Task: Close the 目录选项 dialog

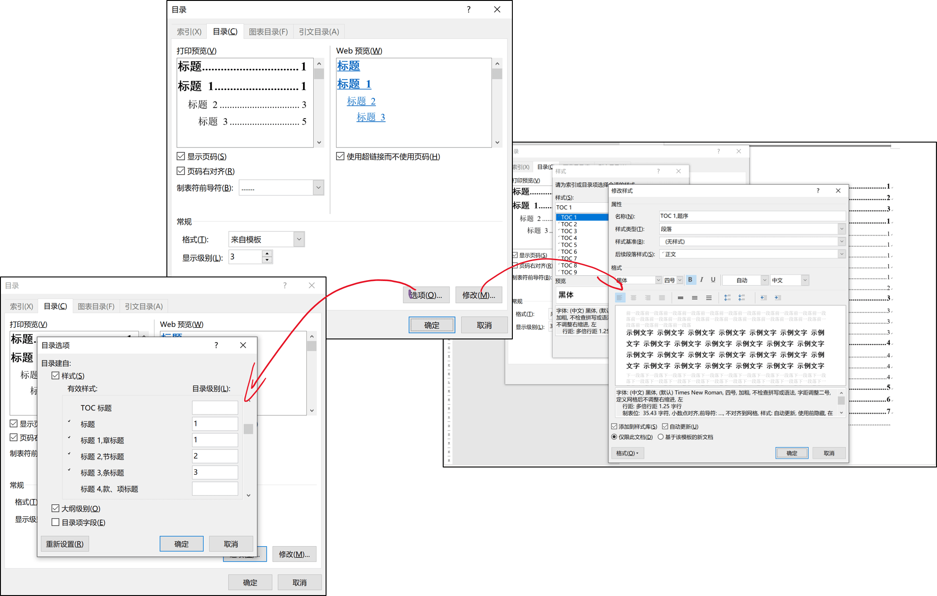Action: [243, 345]
